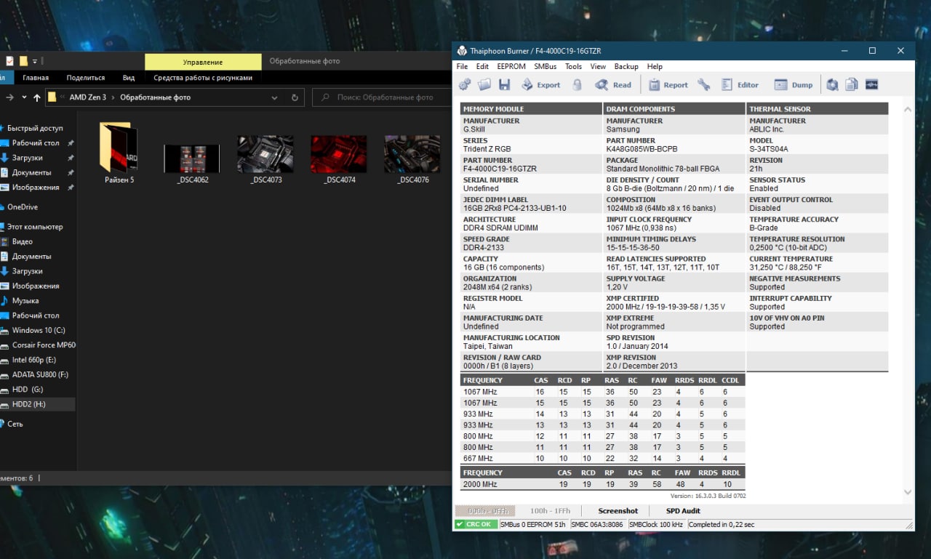Open the File menu in Thaiphoon Burner

point(462,66)
